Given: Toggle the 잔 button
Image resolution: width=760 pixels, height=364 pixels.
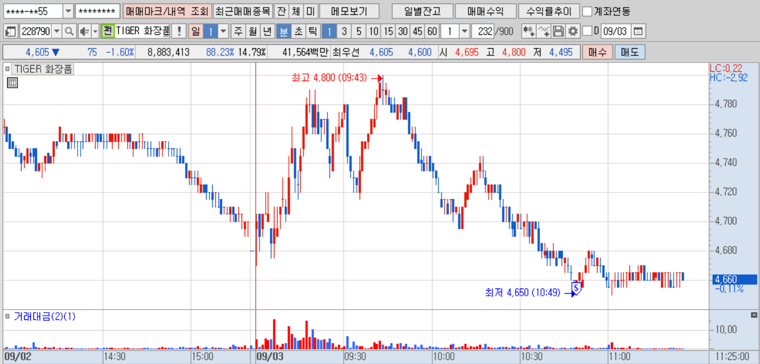Looking at the screenshot, I should [281, 11].
